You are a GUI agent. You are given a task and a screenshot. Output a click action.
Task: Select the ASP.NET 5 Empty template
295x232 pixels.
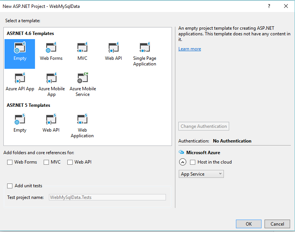[x=20, y=120]
